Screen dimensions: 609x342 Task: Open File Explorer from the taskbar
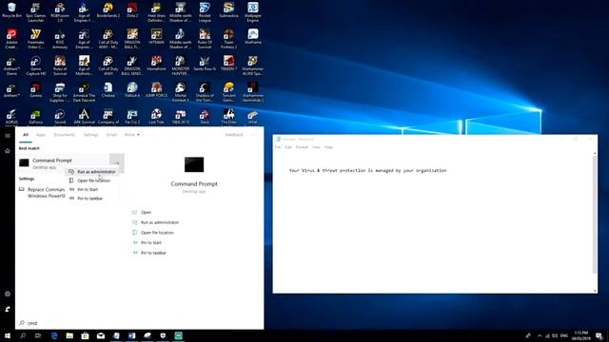(69, 335)
